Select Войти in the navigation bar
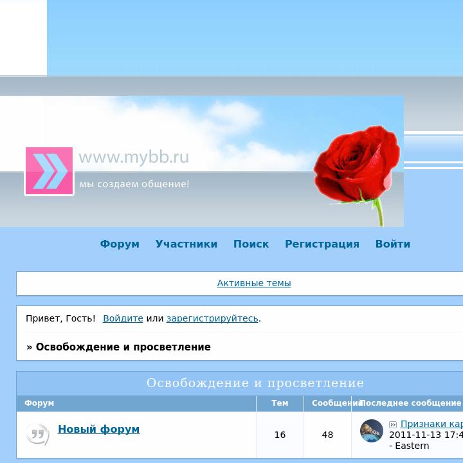 click(393, 244)
